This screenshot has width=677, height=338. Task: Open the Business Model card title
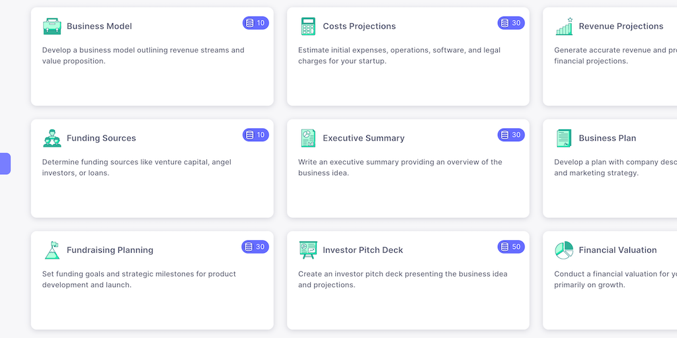(99, 26)
